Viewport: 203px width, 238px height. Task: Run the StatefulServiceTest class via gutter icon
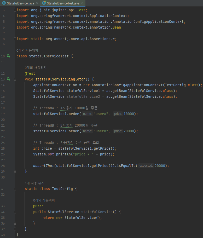point(9,56)
